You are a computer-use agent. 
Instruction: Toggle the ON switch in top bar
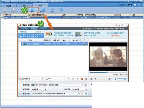(130, 5)
